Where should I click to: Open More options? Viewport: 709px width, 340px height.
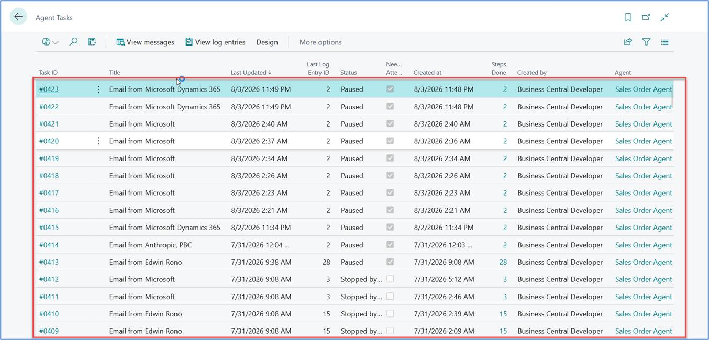click(x=320, y=42)
